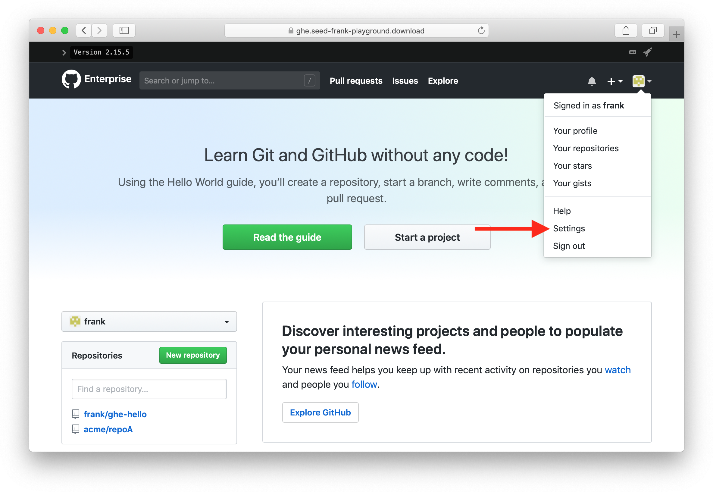
Task: Open the frank/ghe-hello repository link
Action: 115,414
